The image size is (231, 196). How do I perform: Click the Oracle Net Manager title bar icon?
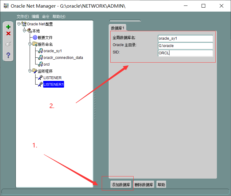click(6, 6)
